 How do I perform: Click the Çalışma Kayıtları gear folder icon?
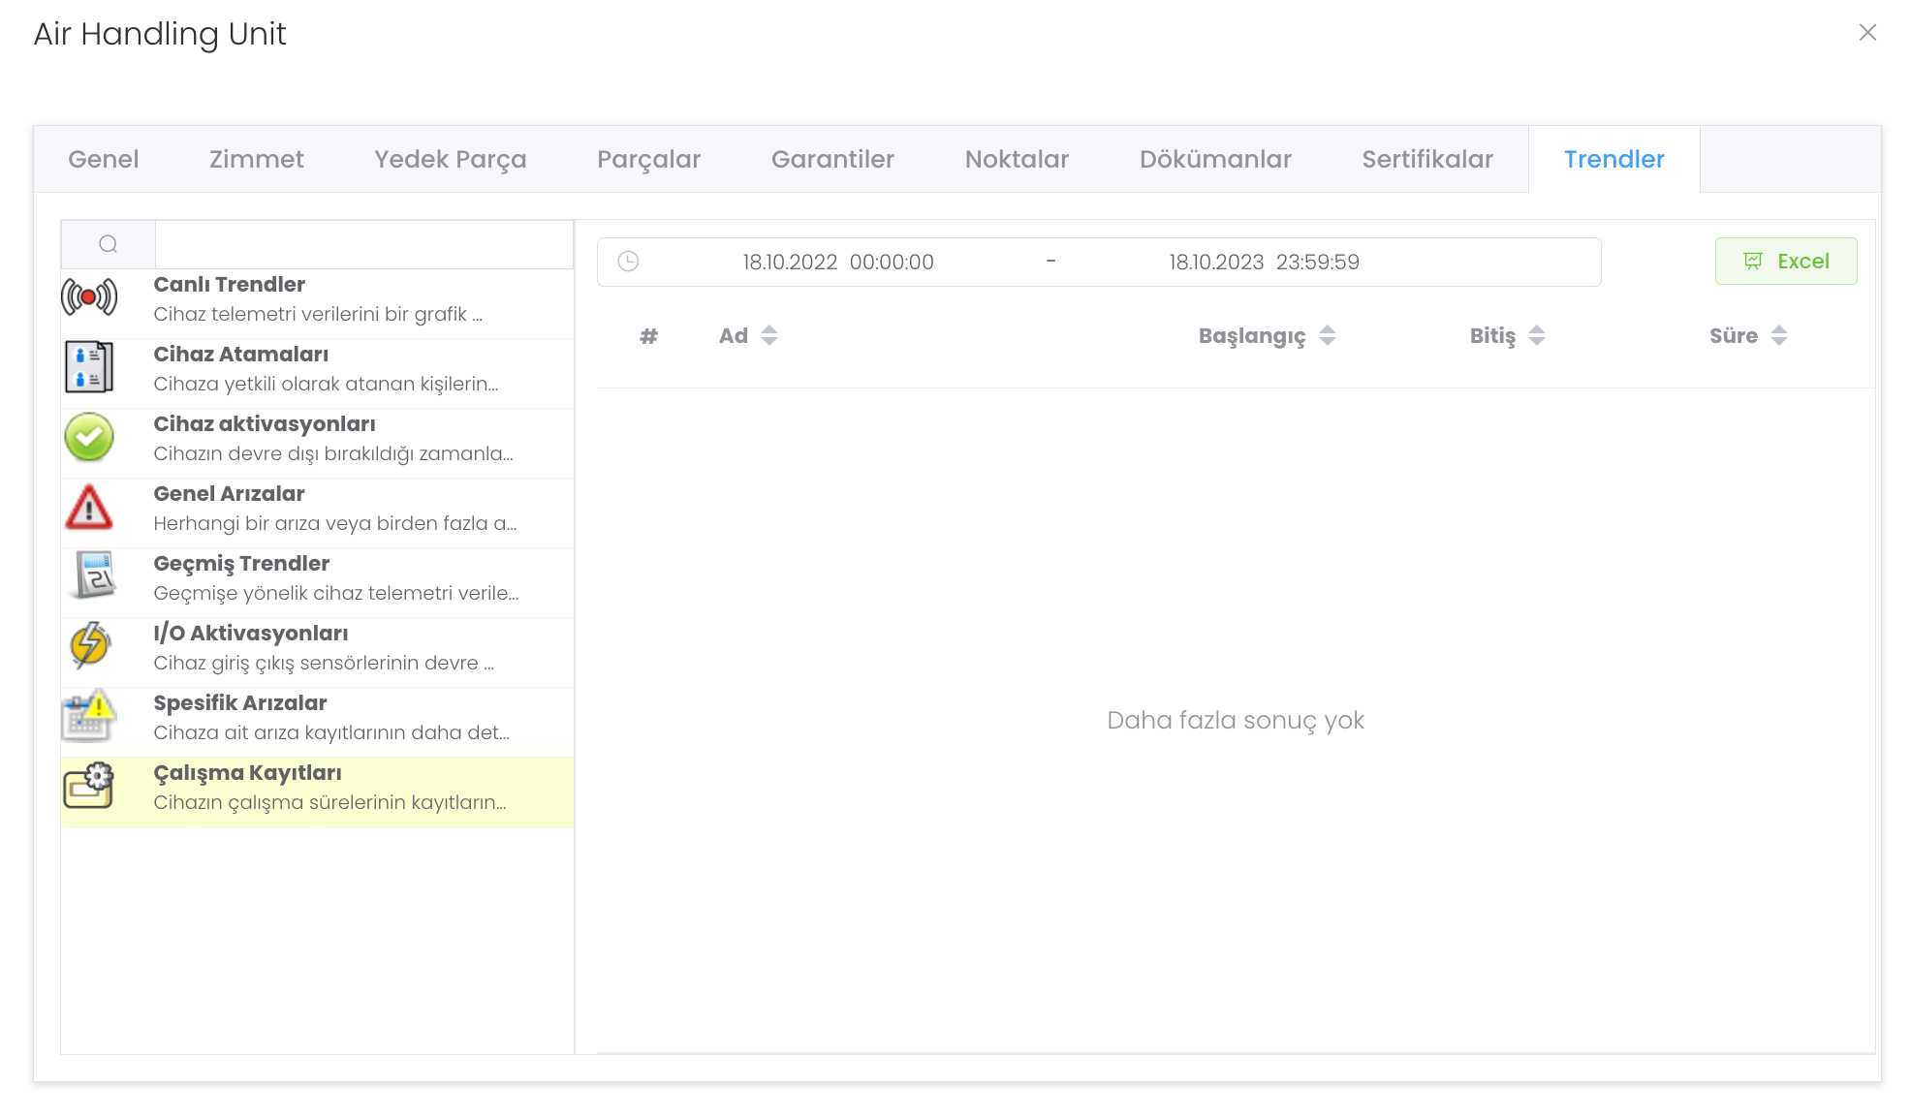coord(89,786)
